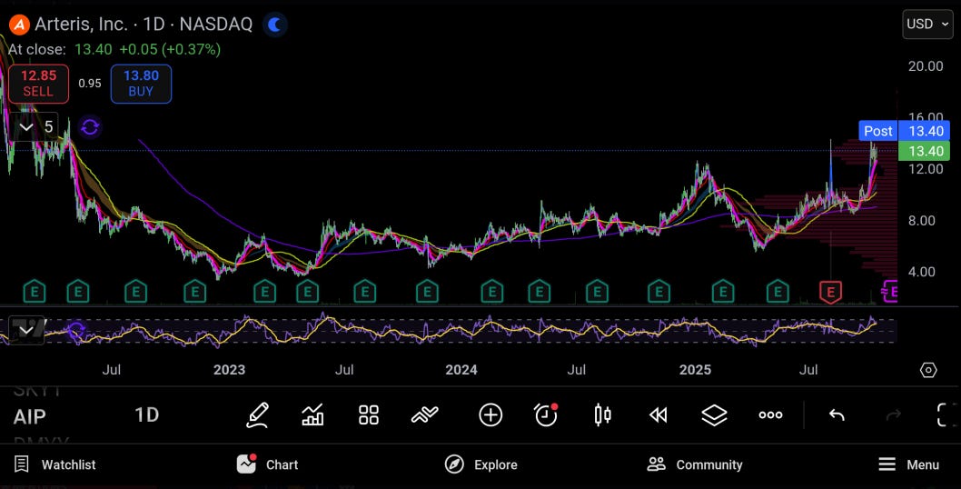Tap the purple sync icon near indicators
The width and height of the screenshot is (961, 489).
pyautogui.click(x=90, y=127)
